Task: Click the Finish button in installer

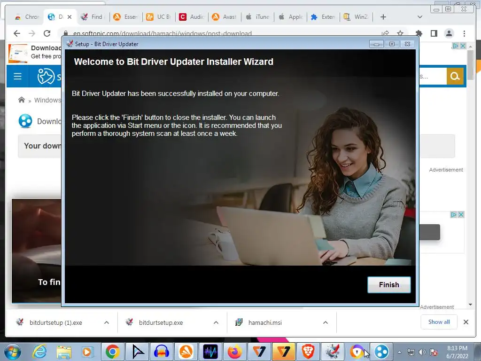Action: (389, 284)
